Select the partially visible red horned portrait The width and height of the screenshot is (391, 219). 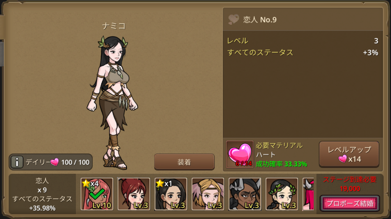point(308,194)
